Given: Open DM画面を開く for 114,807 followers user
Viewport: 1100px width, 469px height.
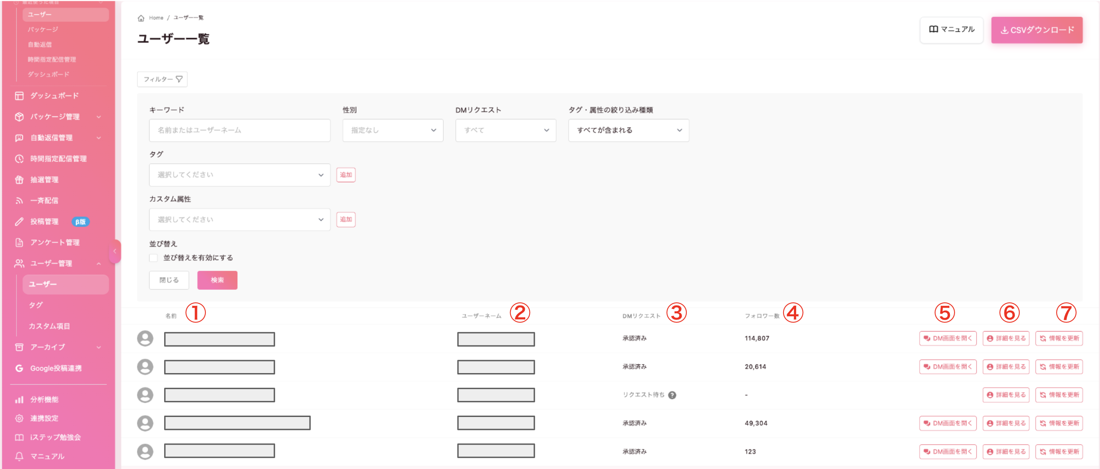Looking at the screenshot, I should 948,338.
